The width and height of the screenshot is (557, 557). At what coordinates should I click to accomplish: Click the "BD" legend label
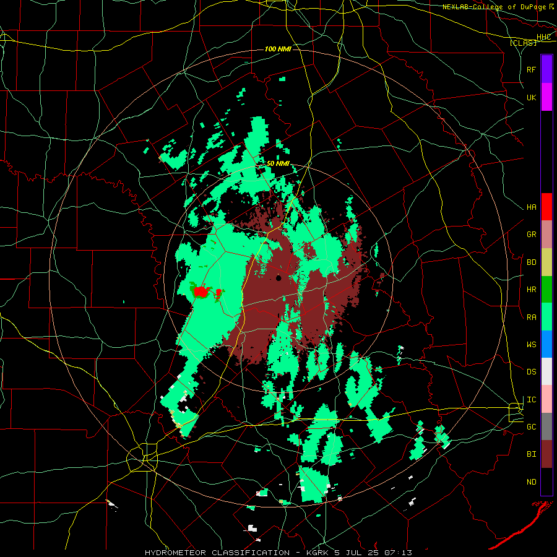click(531, 262)
